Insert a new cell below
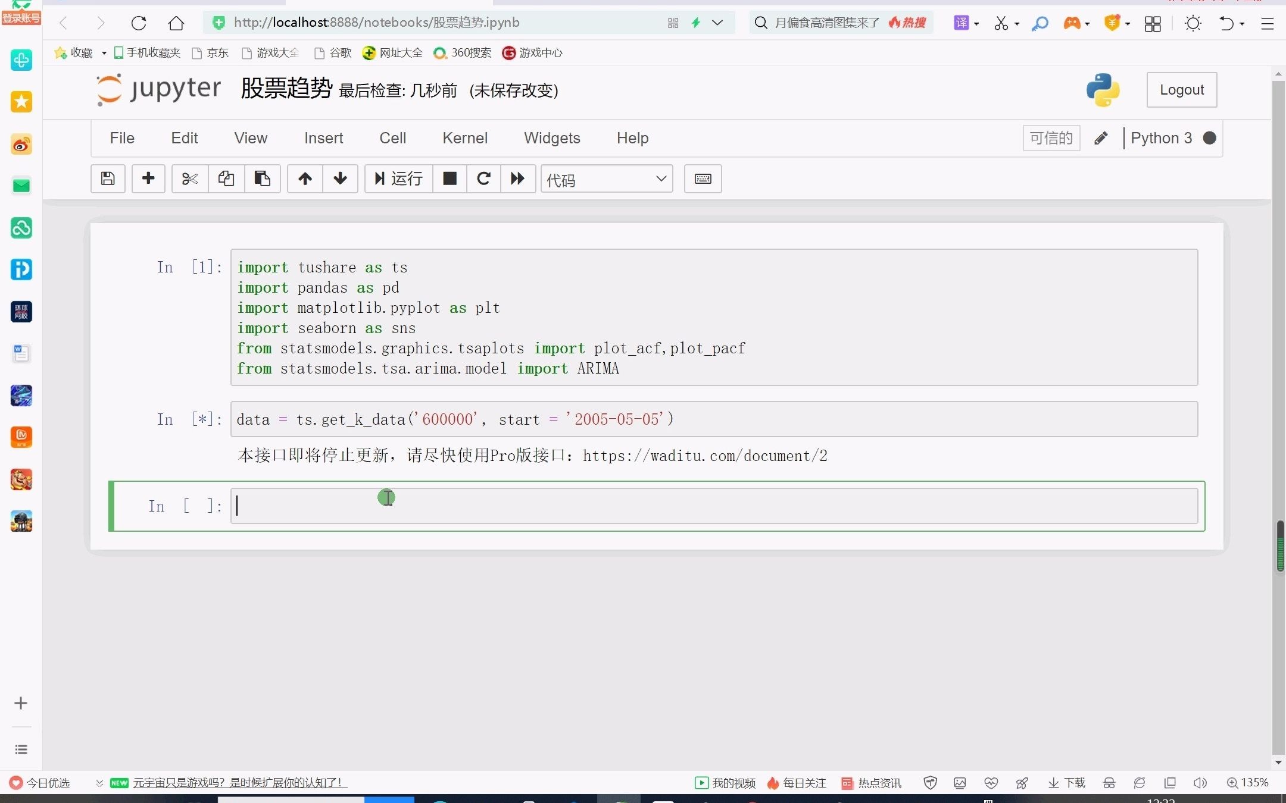The image size is (1286, 803). pyautogui.click(x=148, y=179)
